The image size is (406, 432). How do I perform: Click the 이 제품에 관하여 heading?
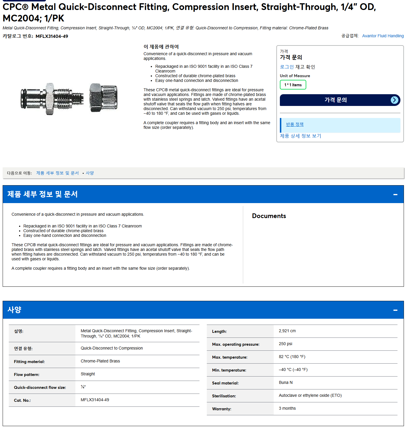161,47
